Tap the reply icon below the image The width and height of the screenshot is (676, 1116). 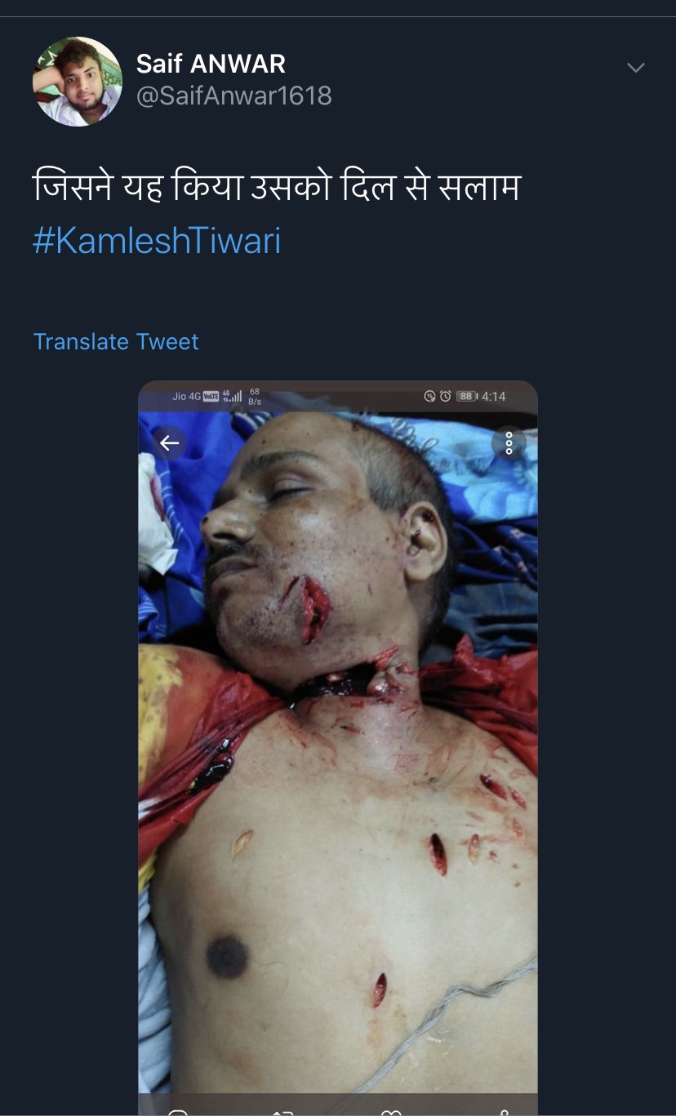tap(178, 1110)
